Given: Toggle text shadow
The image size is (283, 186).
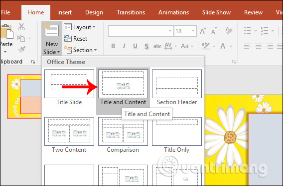Looking at the screenshot, I should (146, 46).
